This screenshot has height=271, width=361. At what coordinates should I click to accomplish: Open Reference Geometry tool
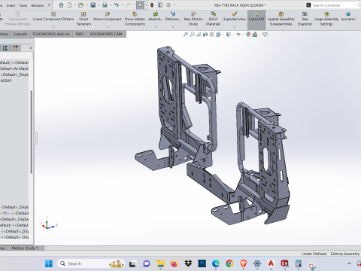tap(173, 17)
